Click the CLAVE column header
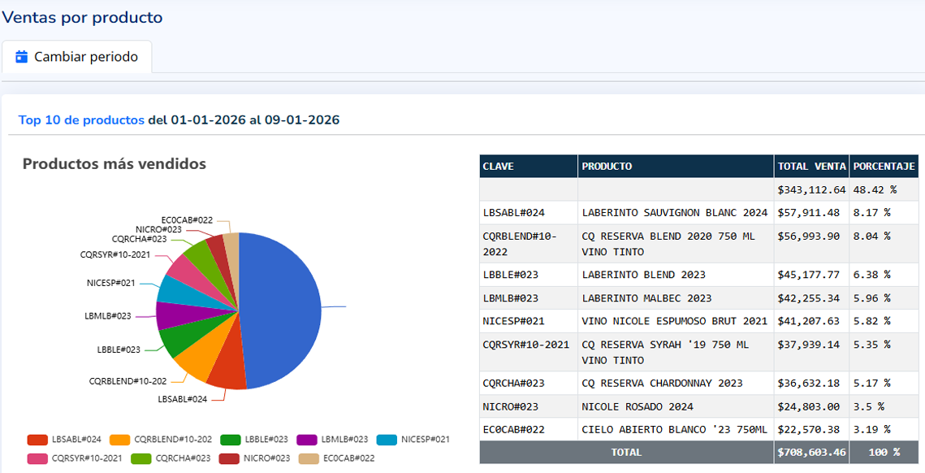 [x=528, y=166]
